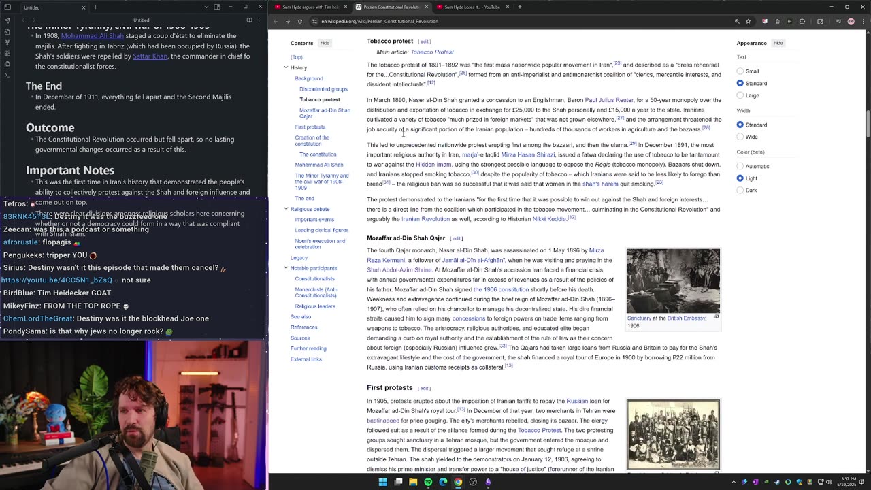The height and width of the screenshot is (490, 871).
Task: Close the Untitled tab in Obsidian
Action: 83,7
